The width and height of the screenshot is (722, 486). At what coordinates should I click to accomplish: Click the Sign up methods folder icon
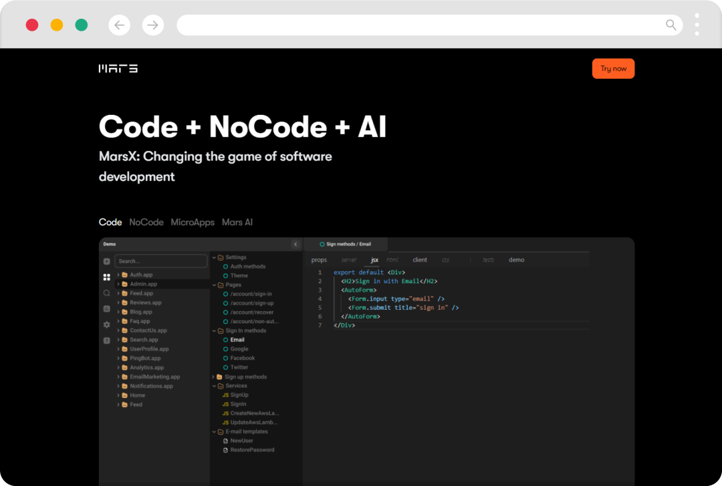point(220,377)
